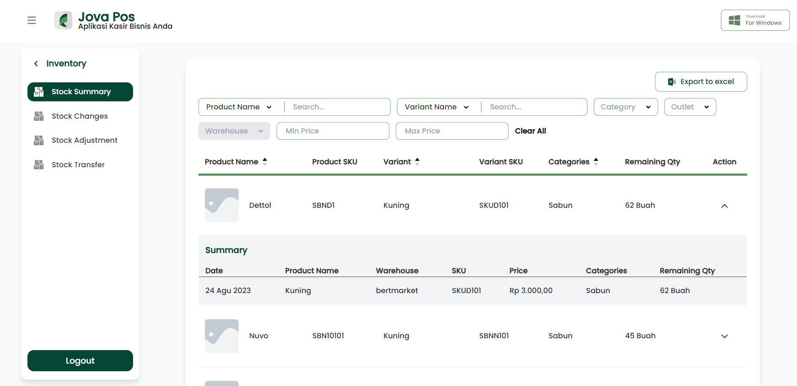797x386 pixels.
Task: Open the Stock Changes page
Action: [x=80, y=116]
